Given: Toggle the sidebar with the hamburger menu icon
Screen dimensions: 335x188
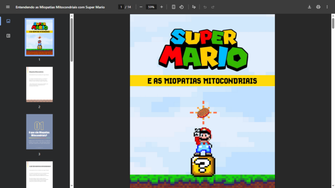Looking at the screenshot, I should [7, 7].
